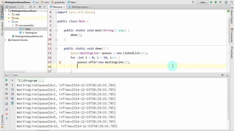Viewport: 234px width, 131px height.
Task: Expand the .idea folder
Action: point(9,15)
